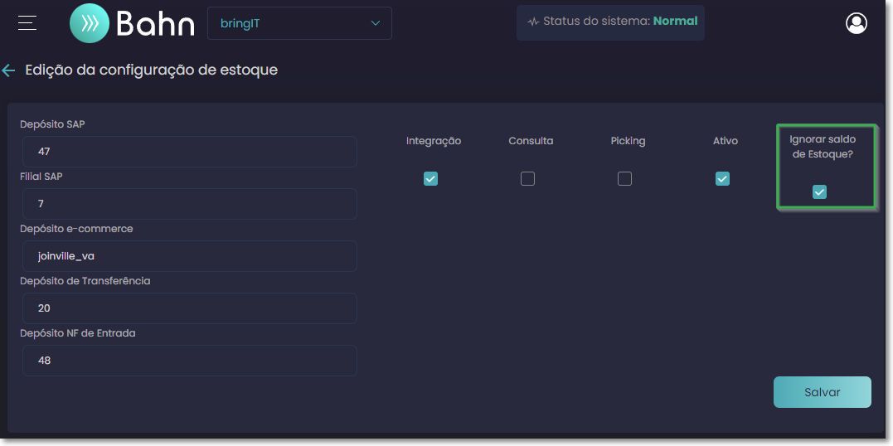The height and width of the screenshot is (446, 893).
Task: Click the Filial SAP input field
Action: 190,204
